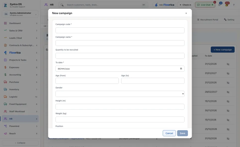Click Quantity to be recruited field
240x147 pixels.
[x=120, y=56]
